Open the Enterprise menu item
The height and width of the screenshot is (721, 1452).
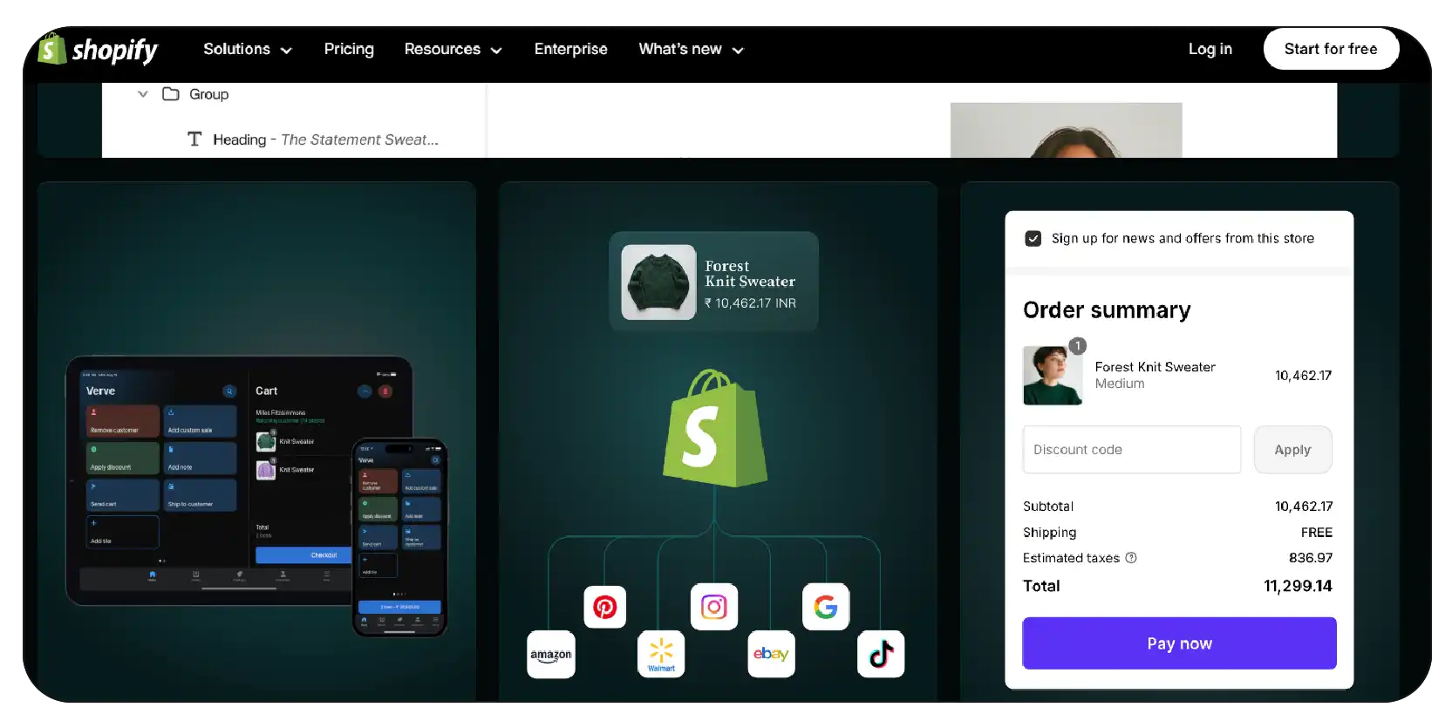point(570,50)
